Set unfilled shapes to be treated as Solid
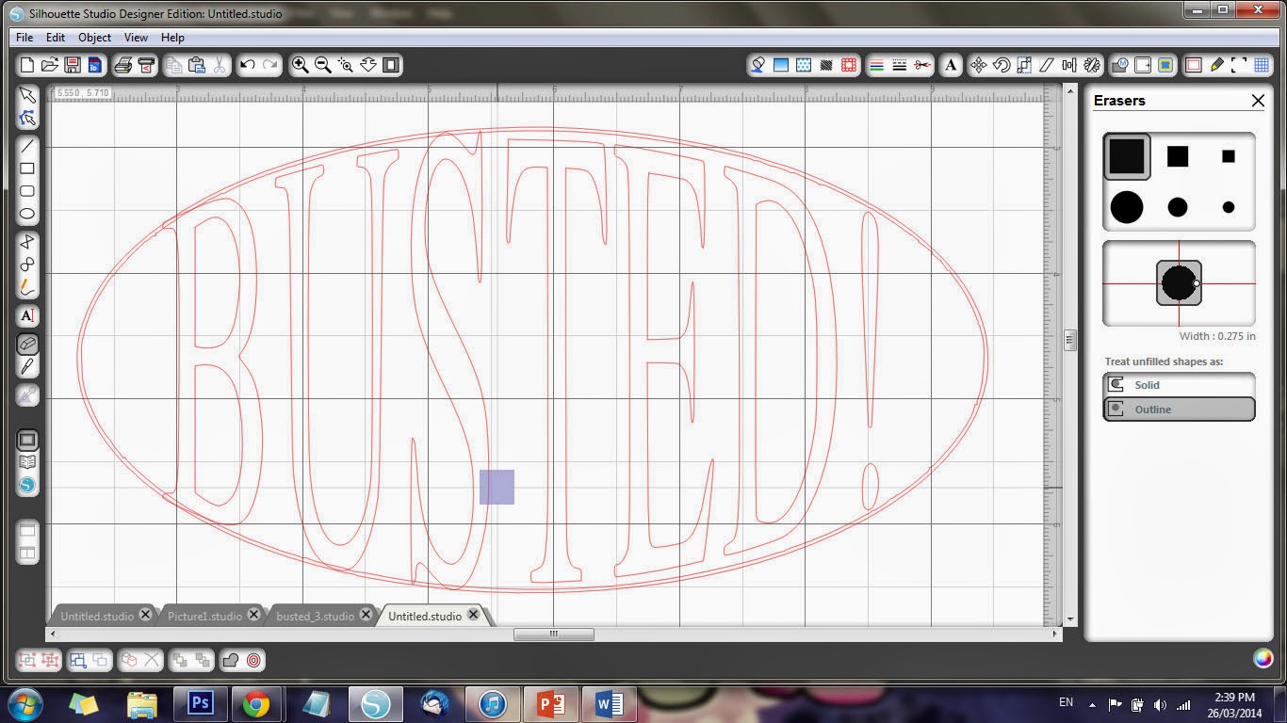 (1179, 384)
